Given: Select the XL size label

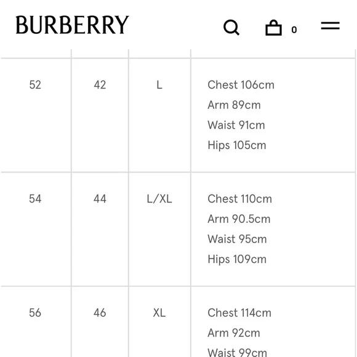Looking at the screenshot, I should point(159,313).
